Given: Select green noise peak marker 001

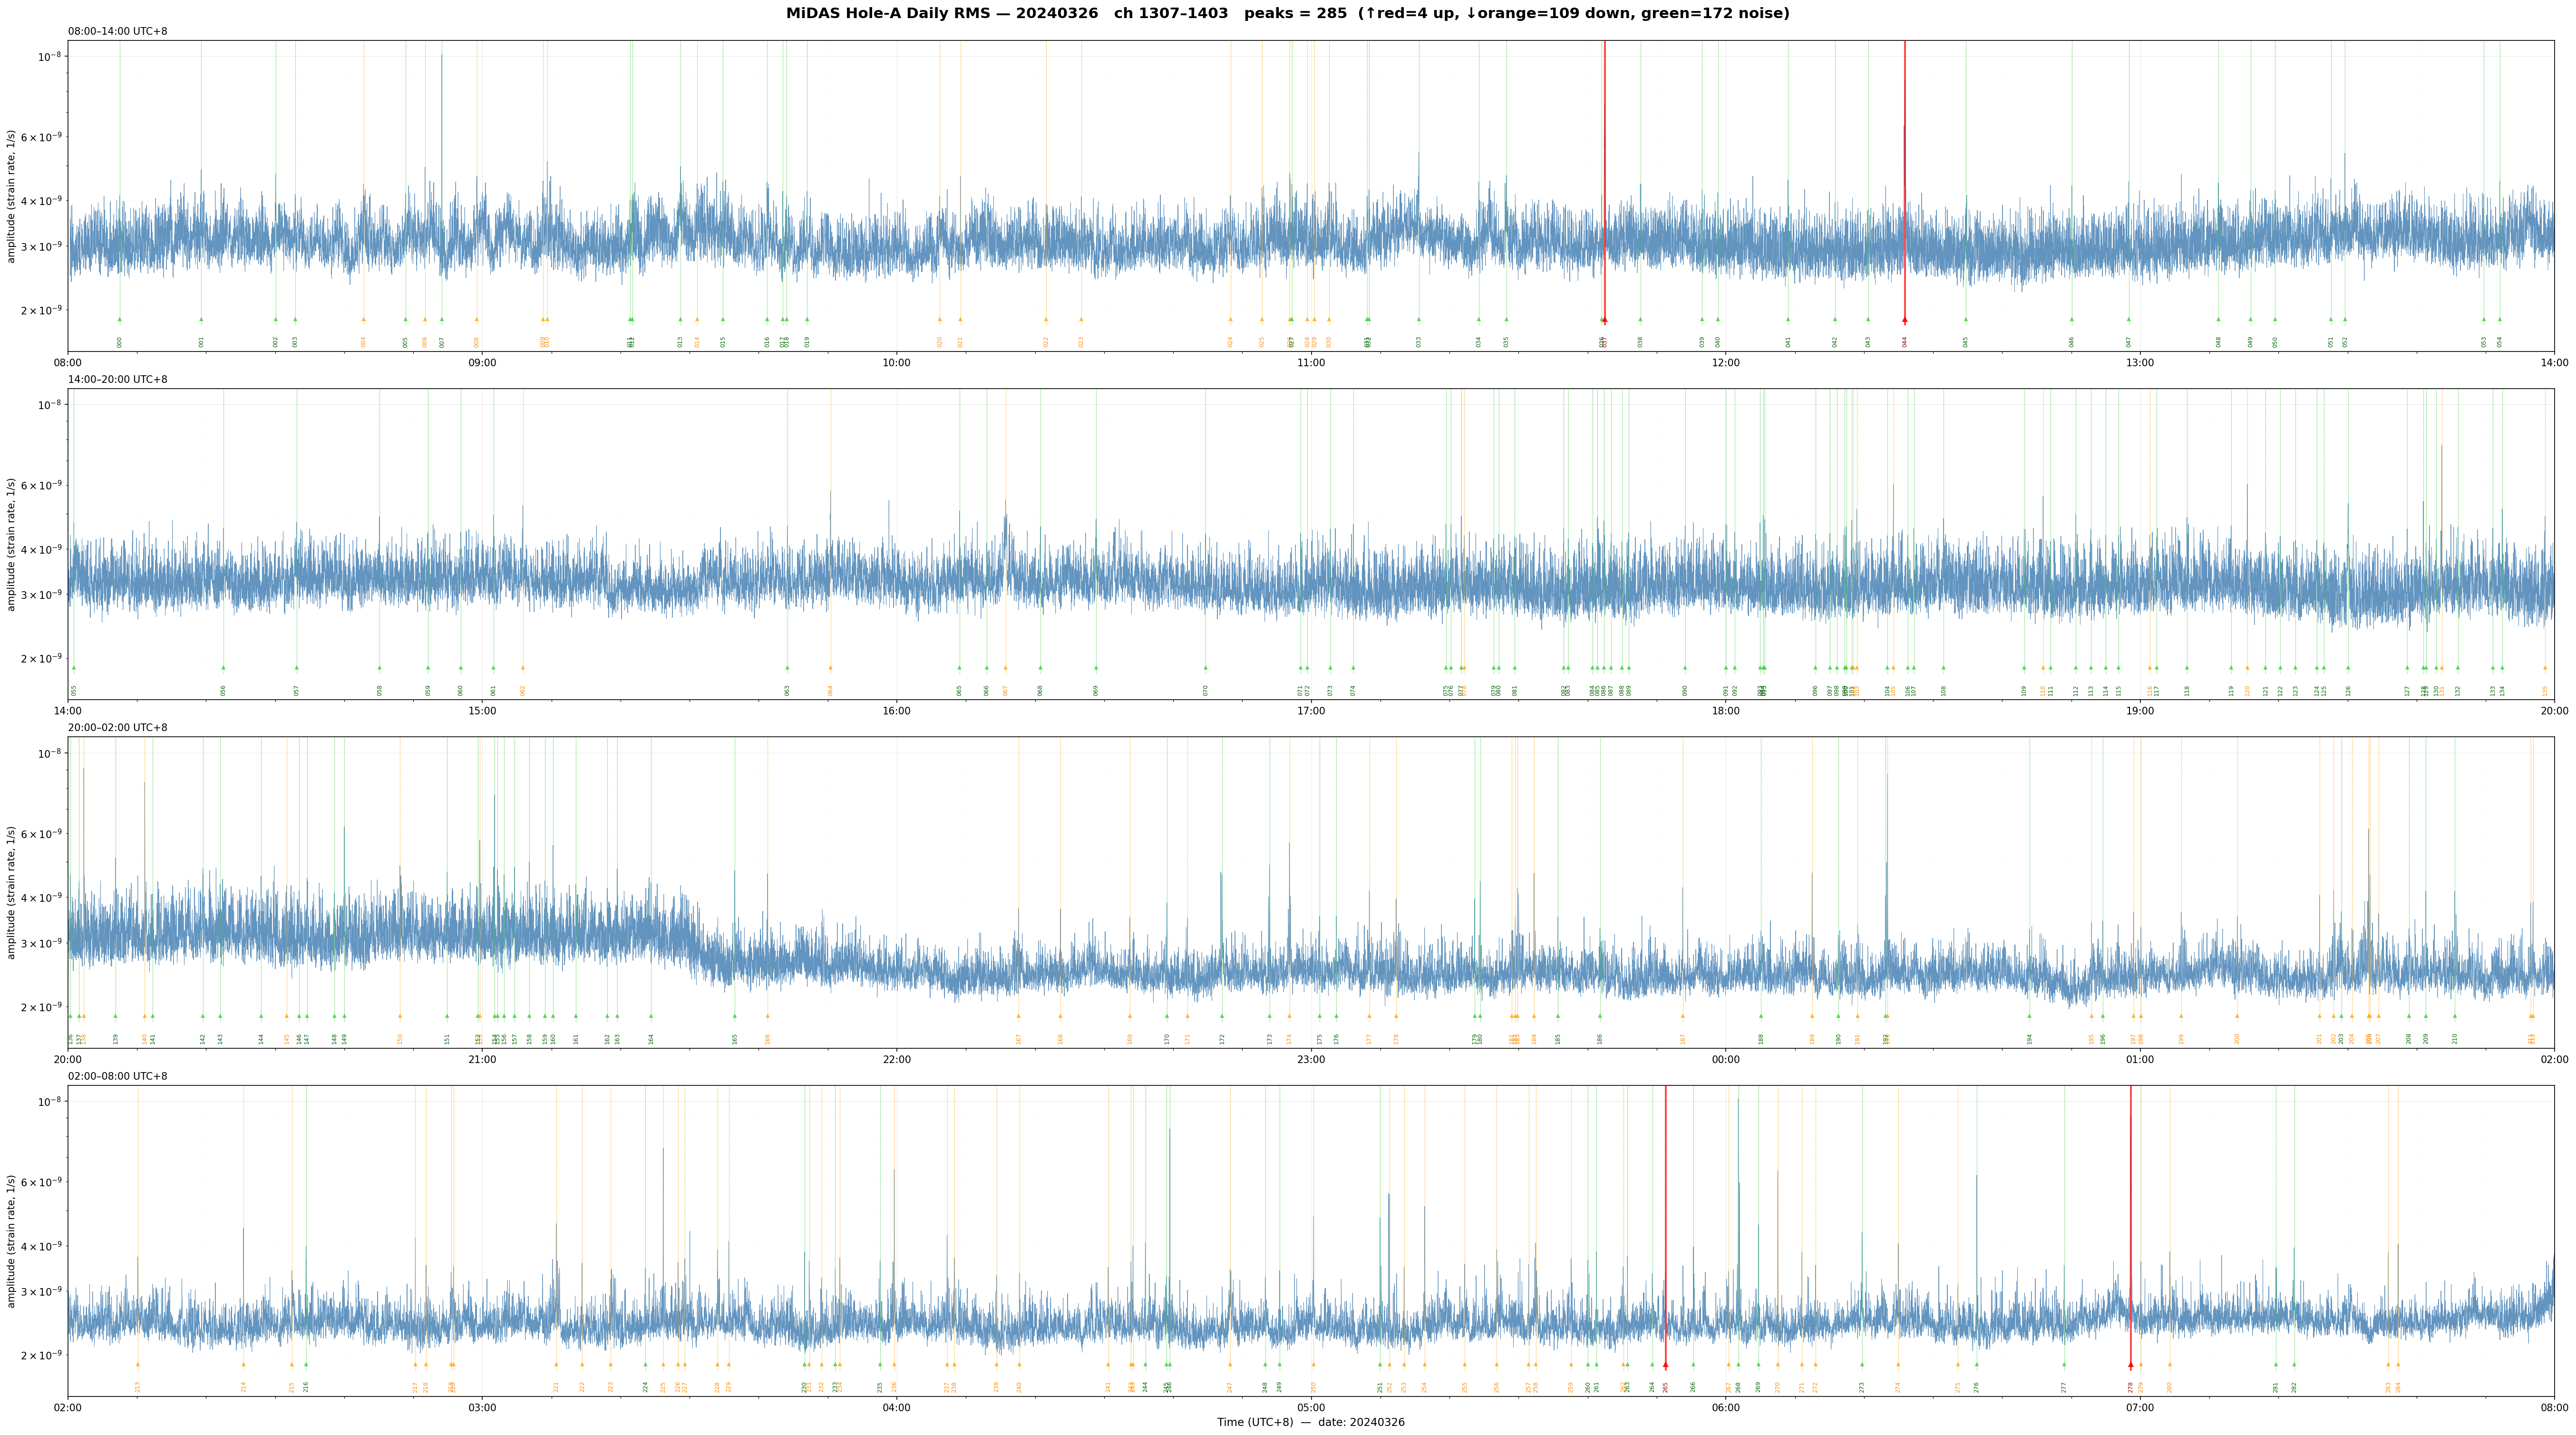Looking at the screenshot, I should (x=201, y=320).
